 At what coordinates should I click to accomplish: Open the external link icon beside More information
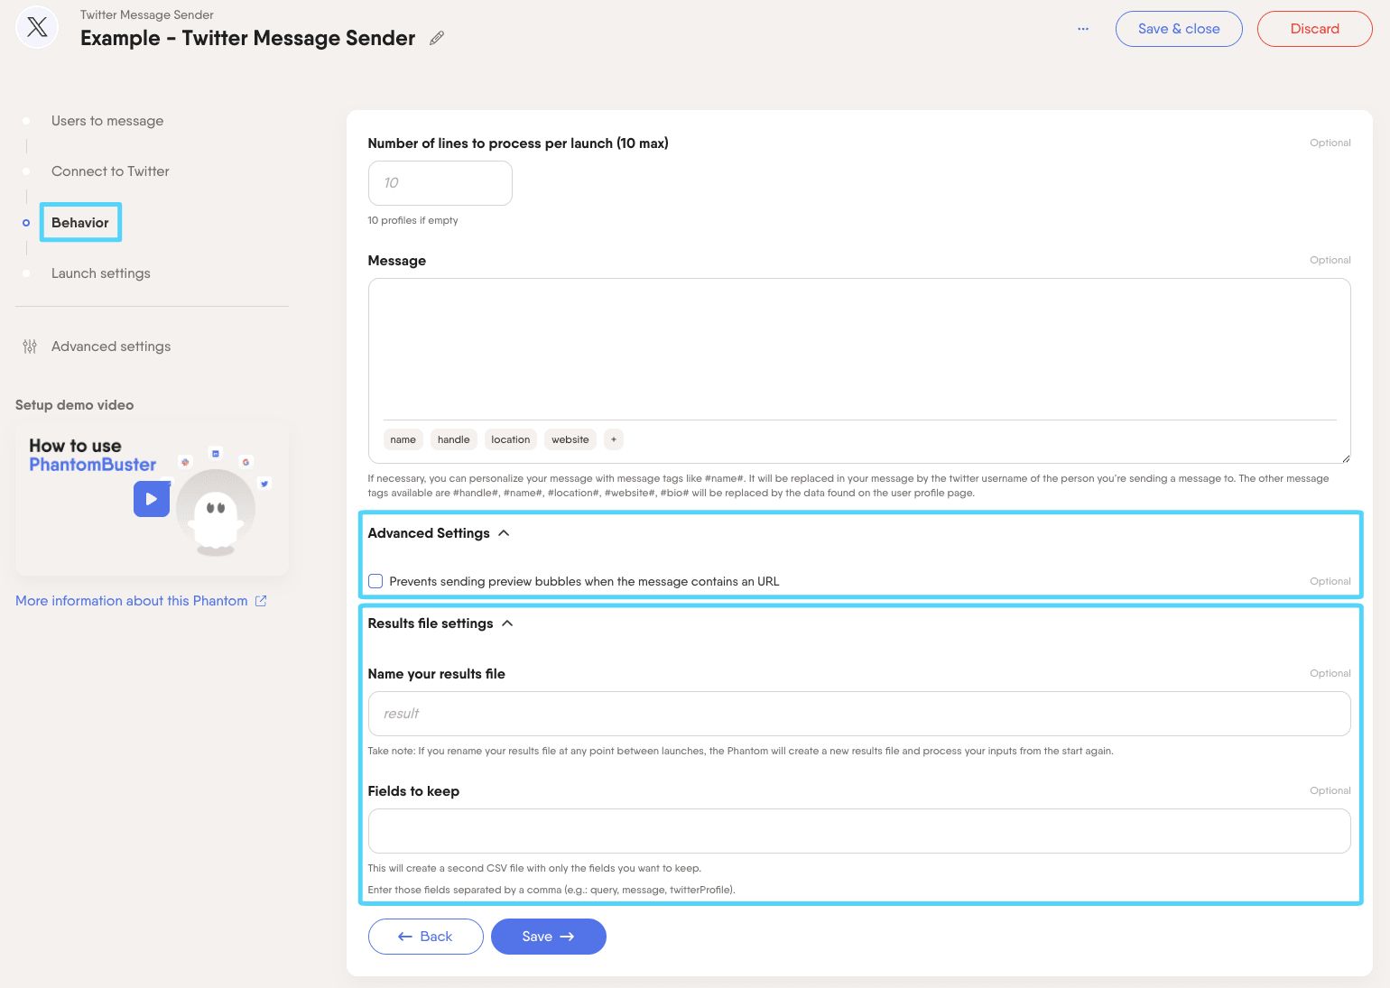261,601
